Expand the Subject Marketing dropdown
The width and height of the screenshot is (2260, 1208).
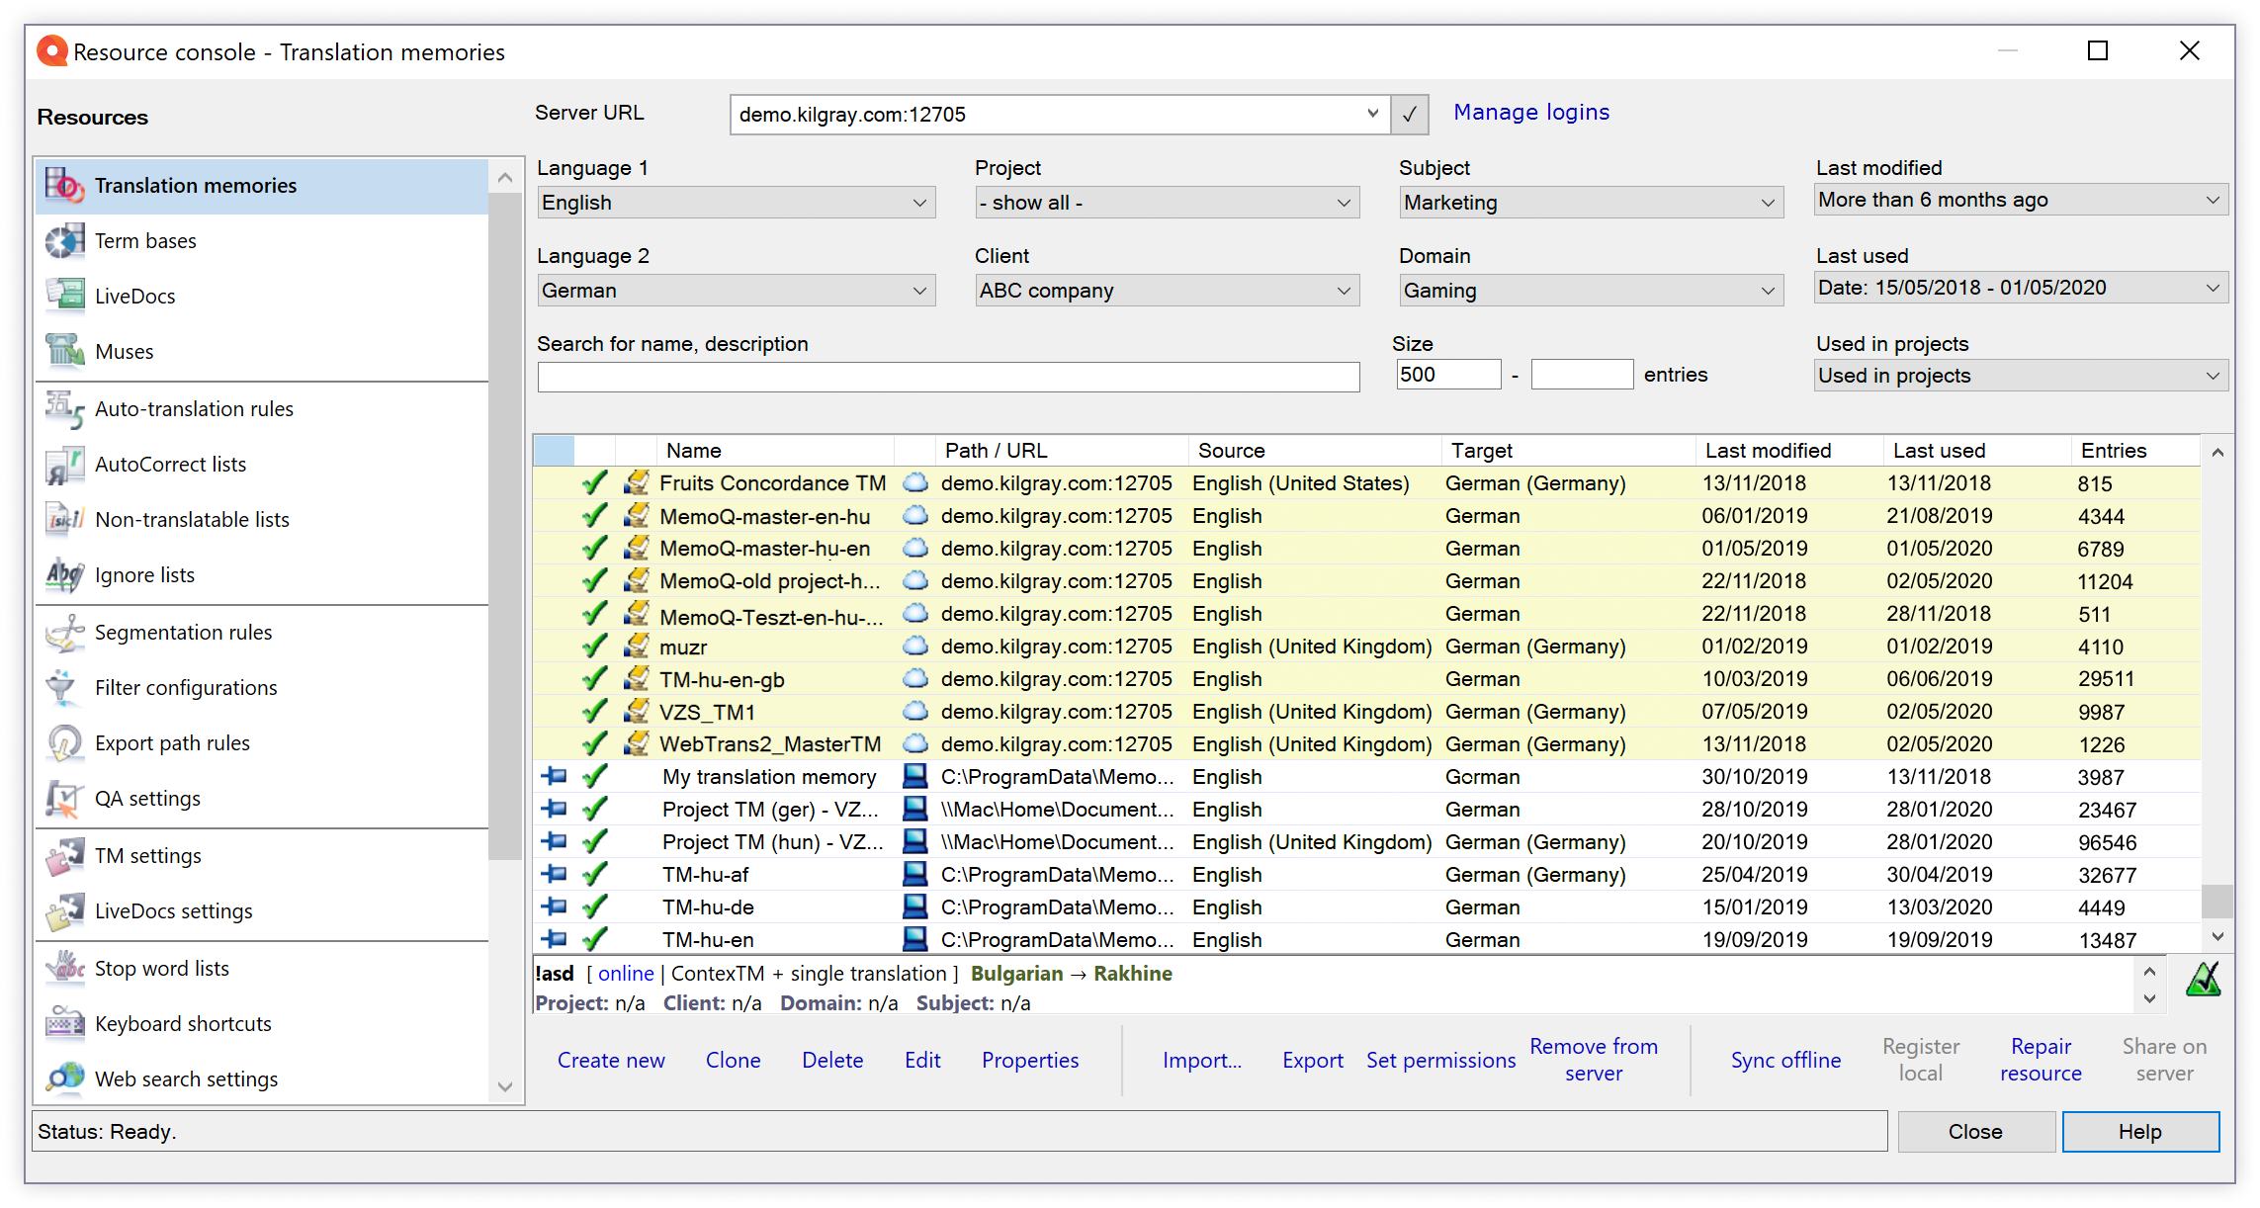(x=1591, y=203)
